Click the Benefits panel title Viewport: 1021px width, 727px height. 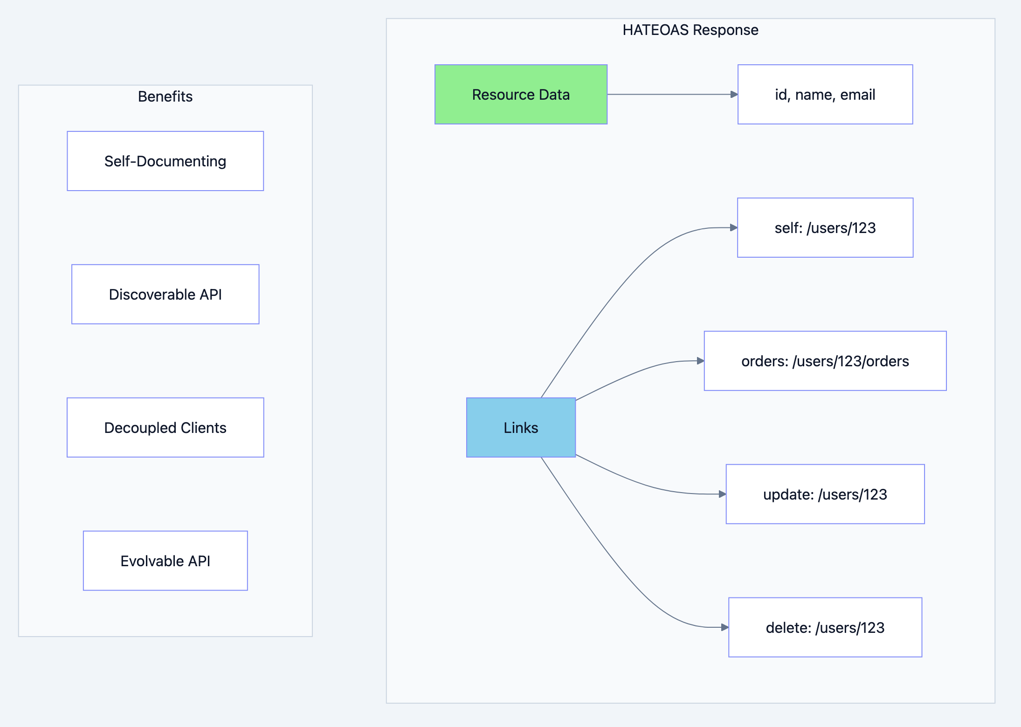[165, 96]
